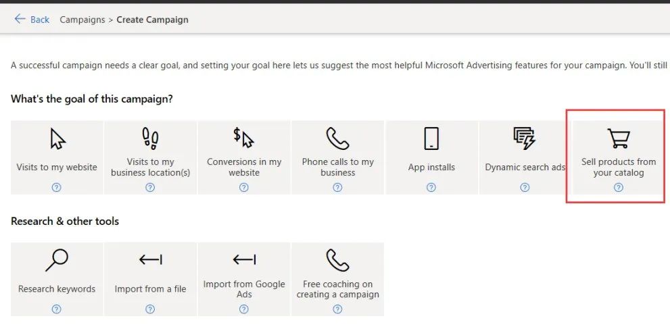Choose the Import from Google Ads arrow icon

(x=244, y=259)
